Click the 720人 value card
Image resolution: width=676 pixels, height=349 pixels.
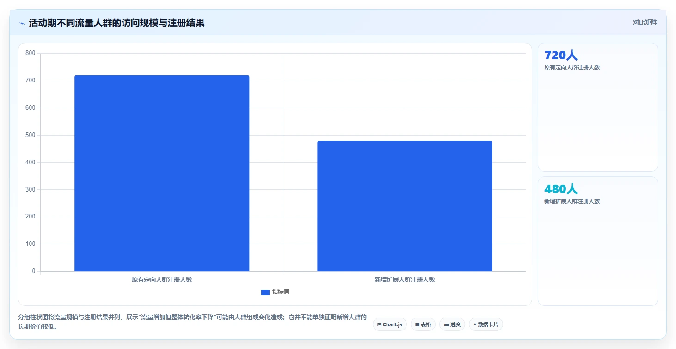(x=598, y=107)
